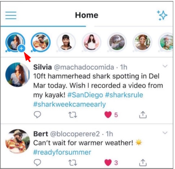175x169 pixels.
Task: Select the Home header title
Action: (x=87, y=15)
